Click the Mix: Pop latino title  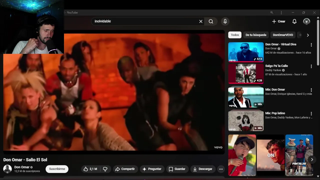(x=275, y=113)
